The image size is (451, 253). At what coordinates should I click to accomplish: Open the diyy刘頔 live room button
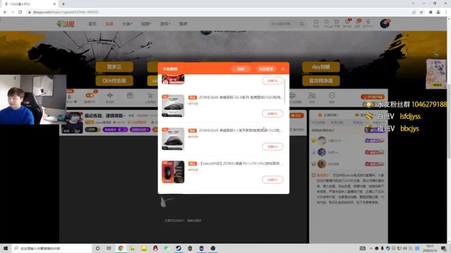click(x=321, y=67)
